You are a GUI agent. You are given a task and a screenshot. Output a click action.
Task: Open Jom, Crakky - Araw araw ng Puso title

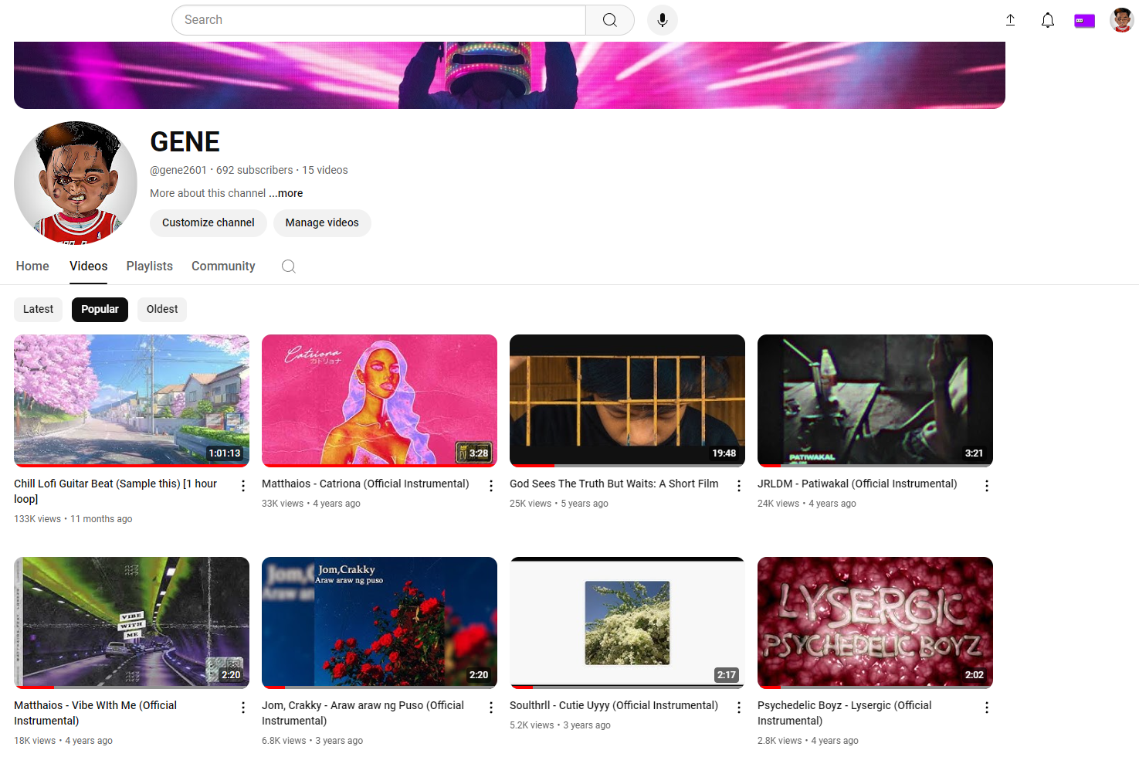click(363, 713)
